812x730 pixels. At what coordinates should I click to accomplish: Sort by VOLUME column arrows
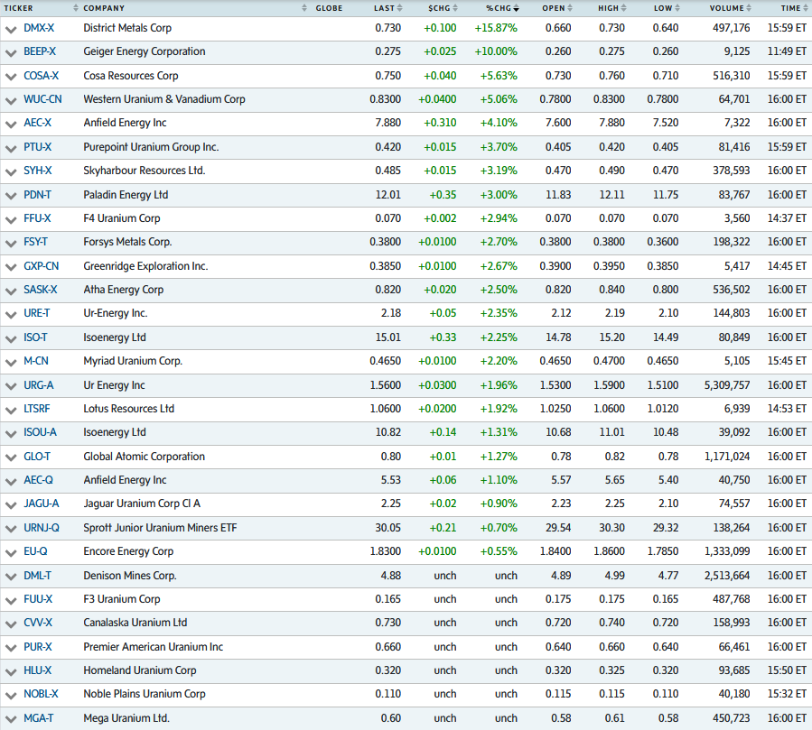(x=749, y=8)
